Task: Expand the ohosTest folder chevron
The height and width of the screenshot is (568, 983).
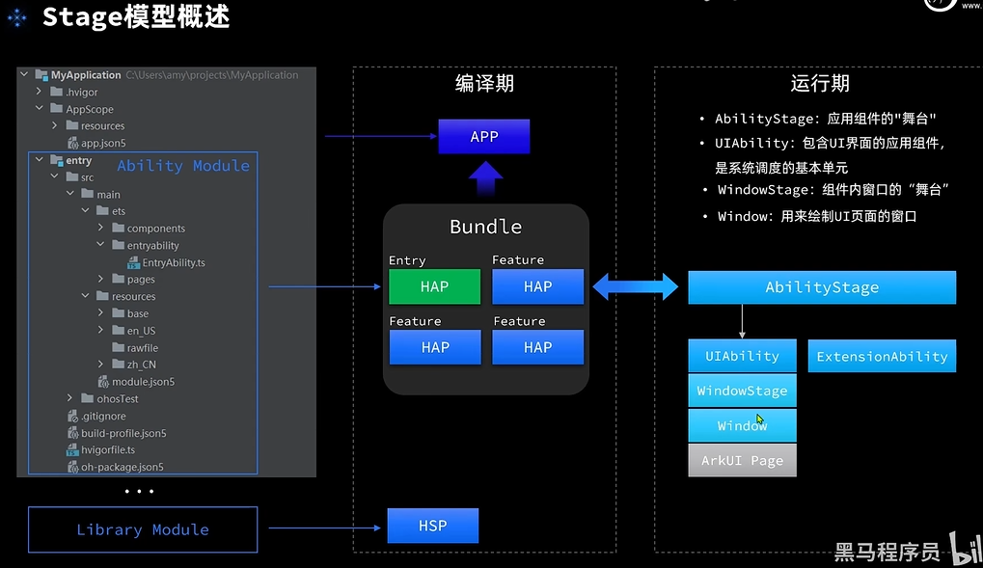Action: point(70,398)
